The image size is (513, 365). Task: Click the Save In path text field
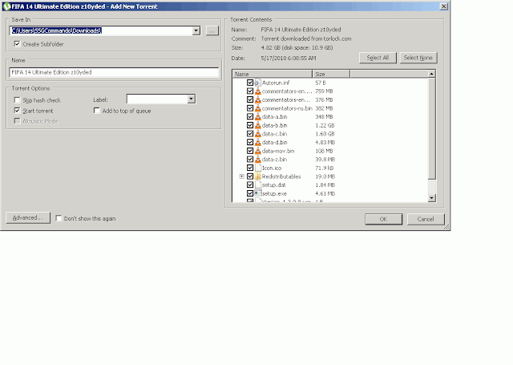[x=101, y=30]
